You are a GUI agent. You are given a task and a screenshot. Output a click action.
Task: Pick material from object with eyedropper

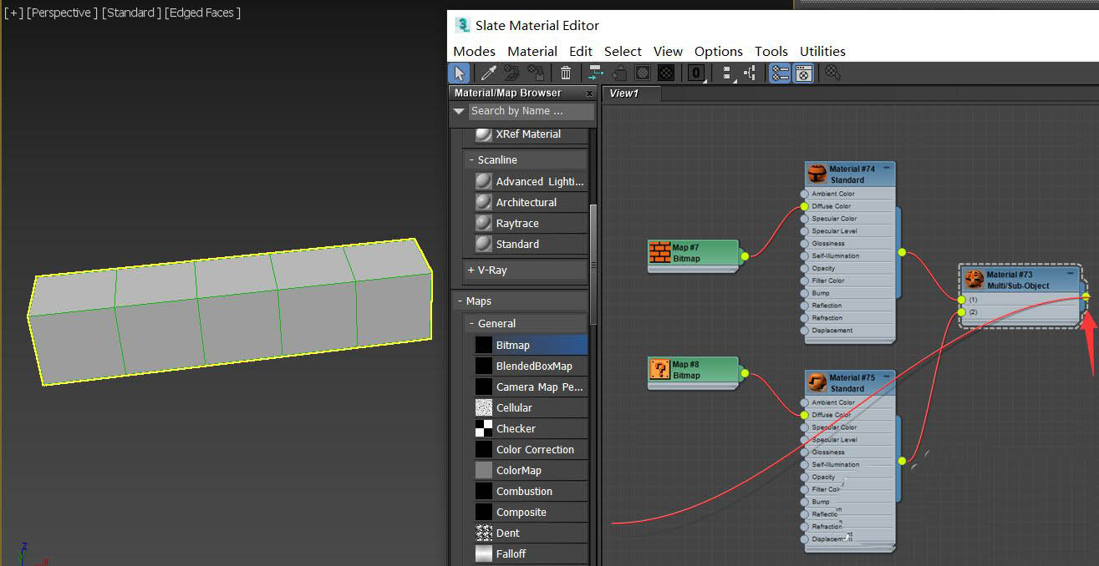pos(488,73)
